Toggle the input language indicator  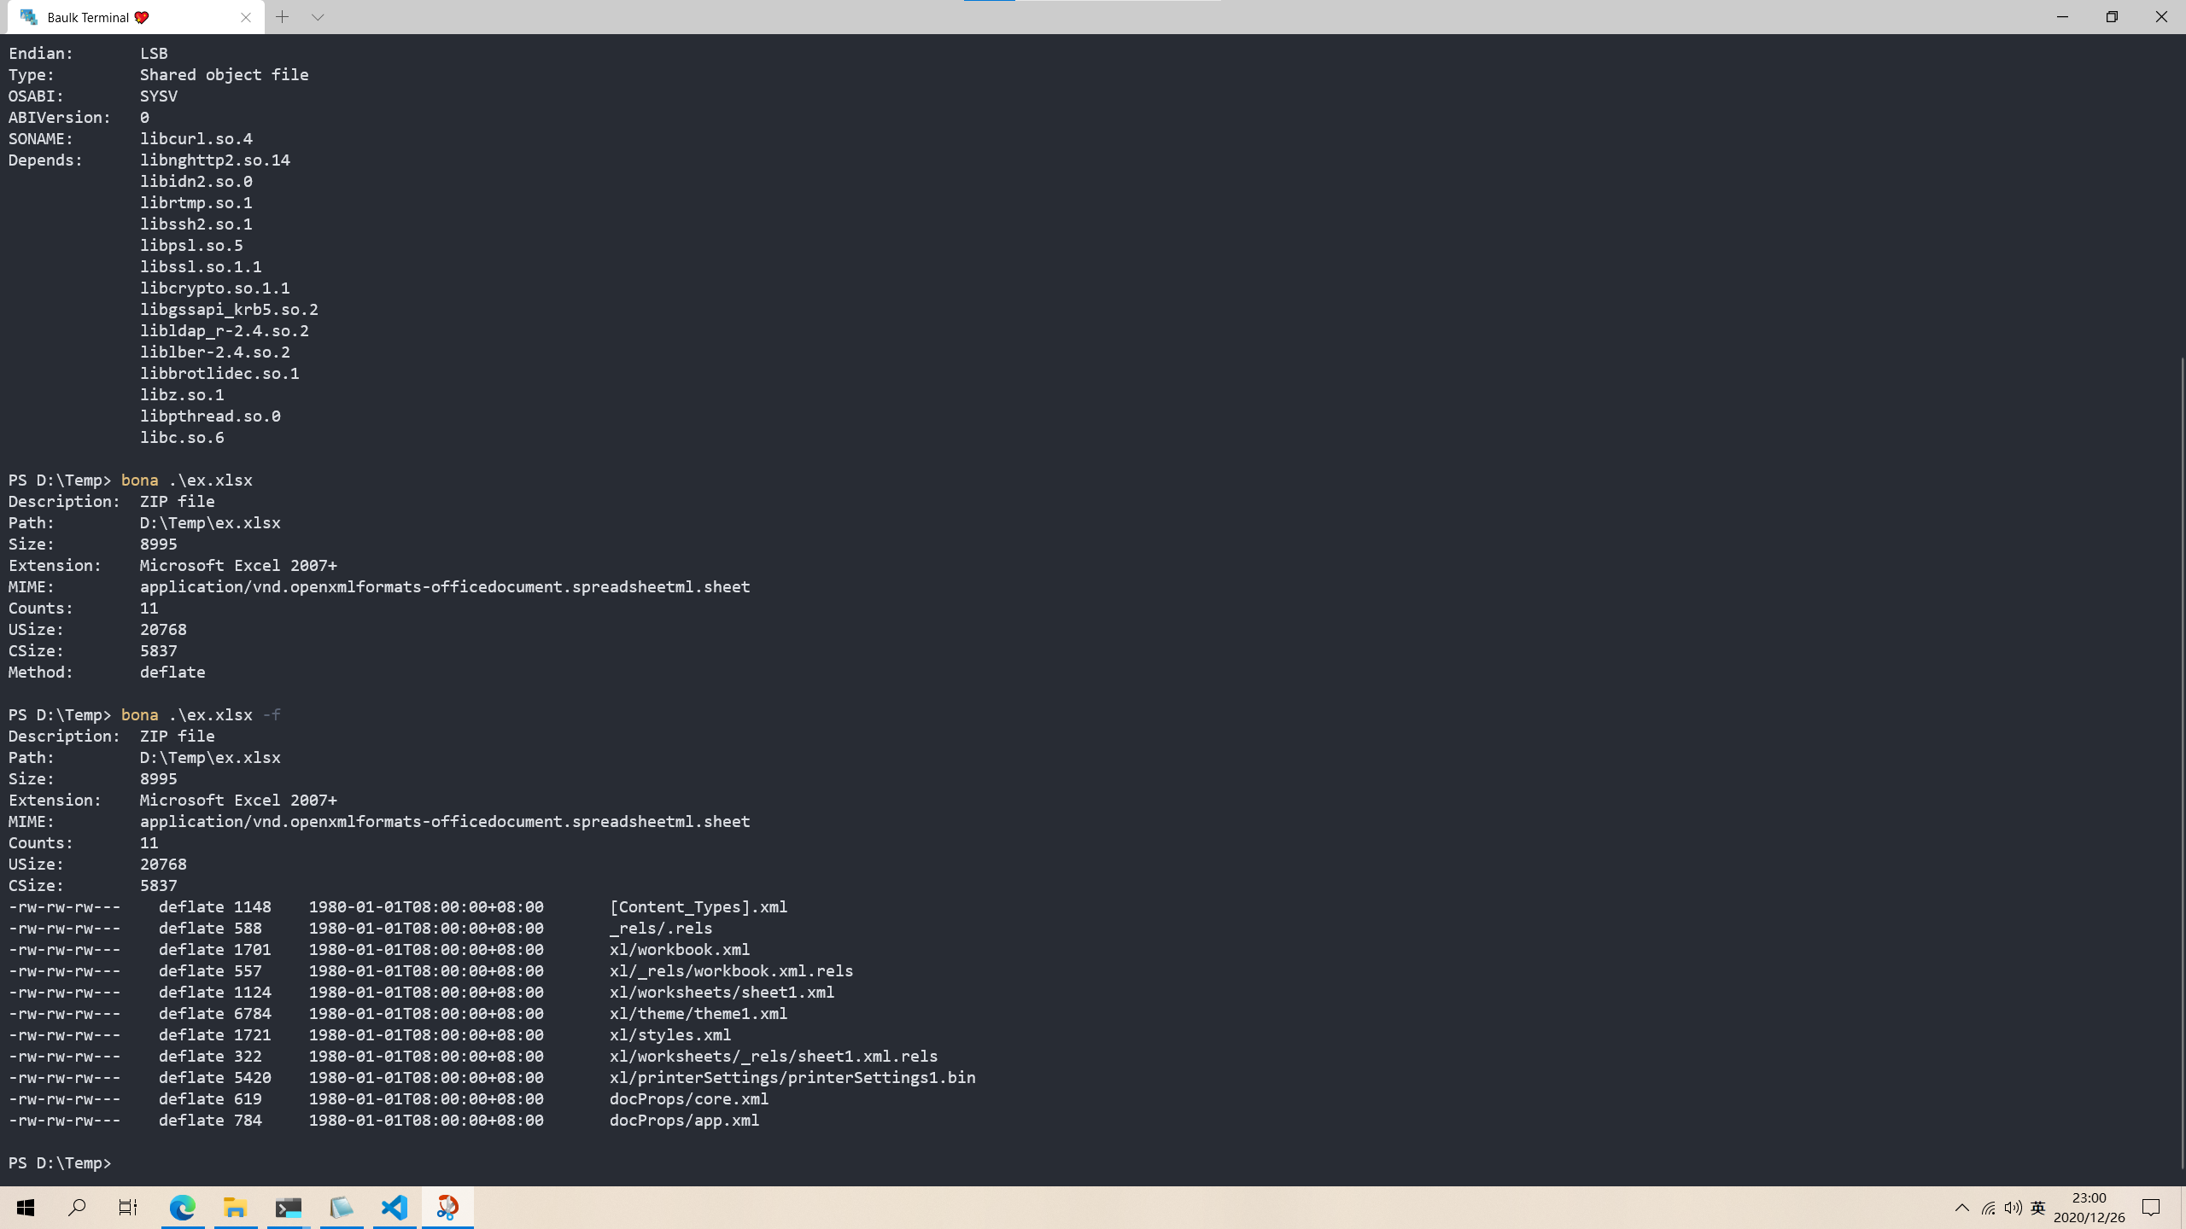pyautogui.click(x=2038, y=1208)
